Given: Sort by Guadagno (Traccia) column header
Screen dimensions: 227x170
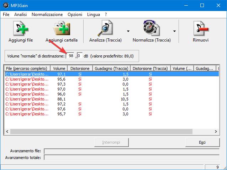Looking at the screenshot, I should 111,68.
